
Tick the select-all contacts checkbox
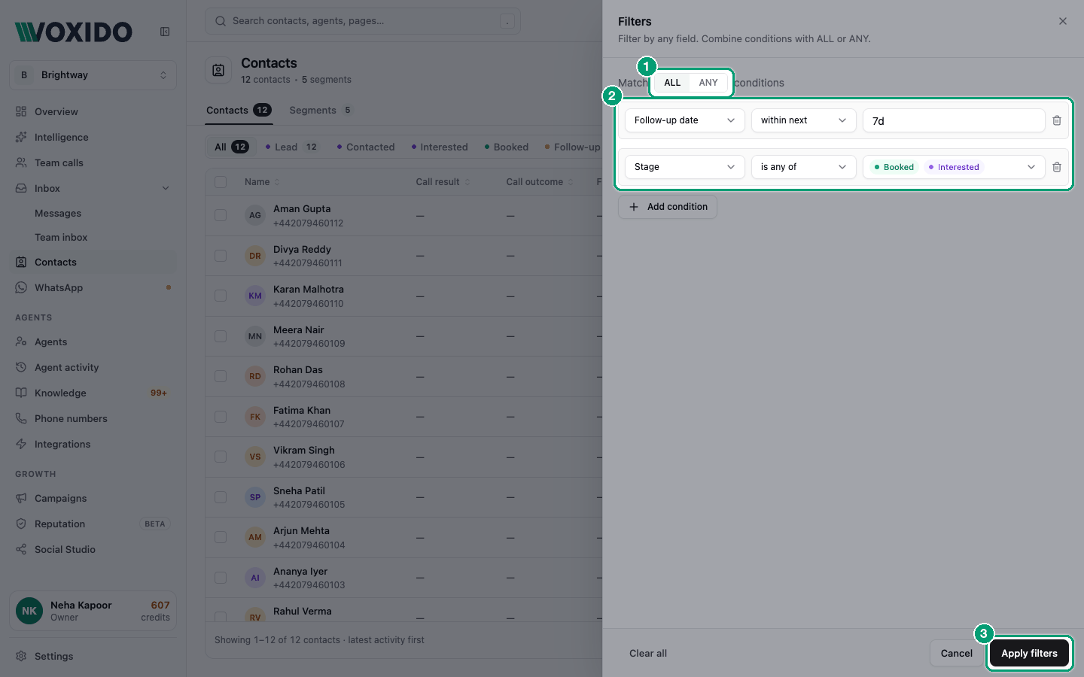click(221, 182)
